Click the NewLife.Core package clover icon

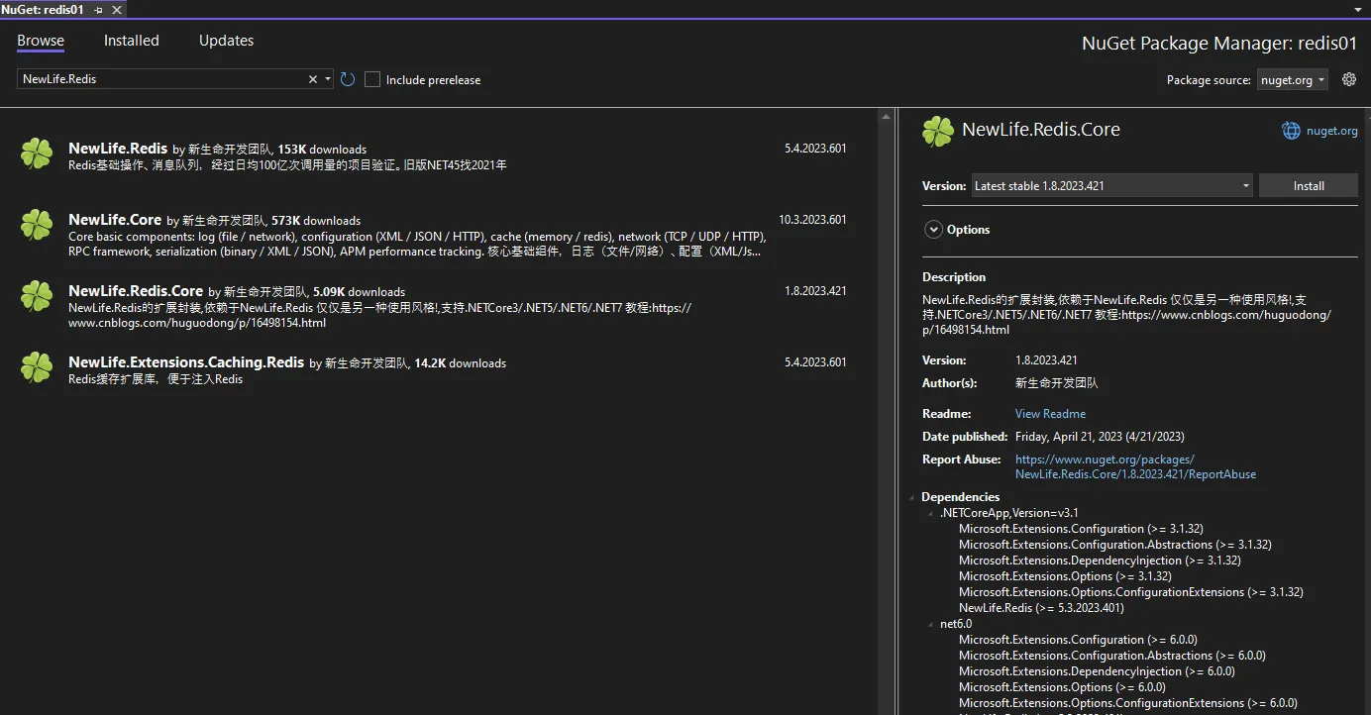coord(37,225)
